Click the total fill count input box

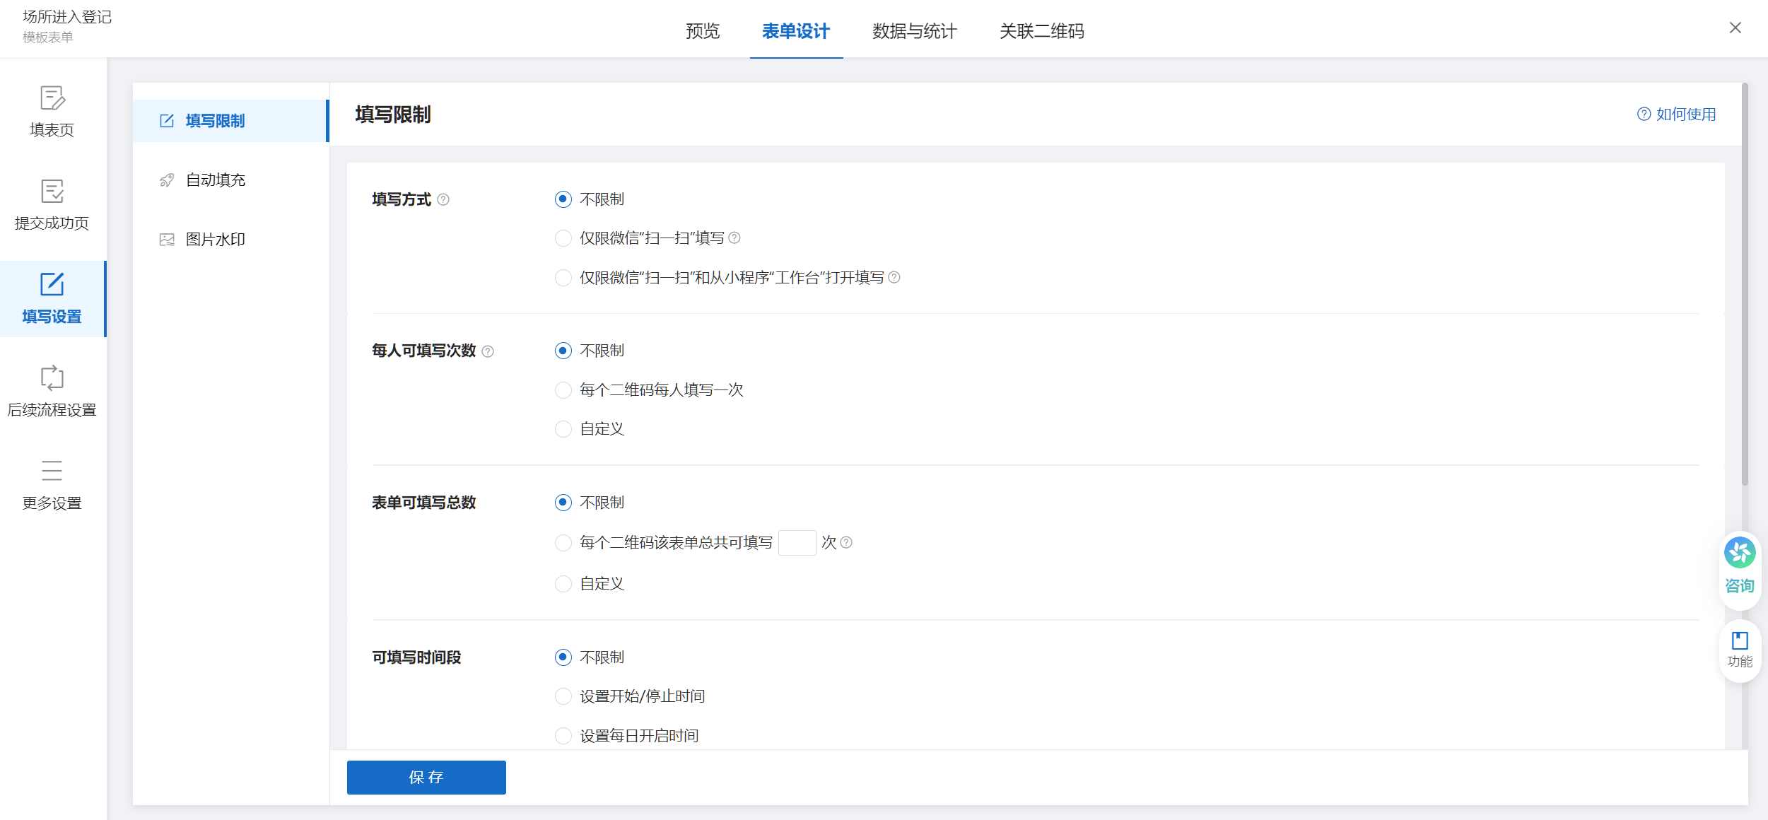click(797, 543)
